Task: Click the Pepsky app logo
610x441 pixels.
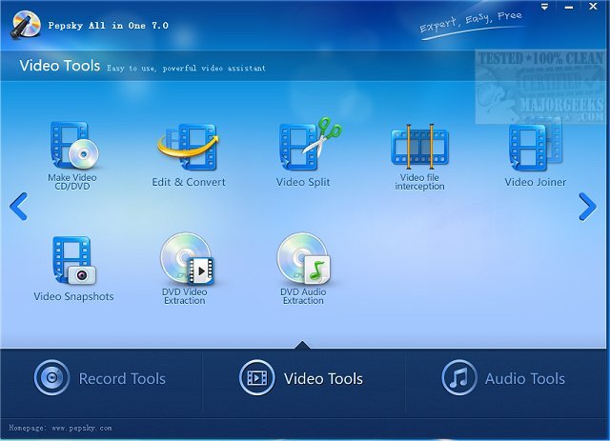Action: pyautogui.click(x=26, y=25)
